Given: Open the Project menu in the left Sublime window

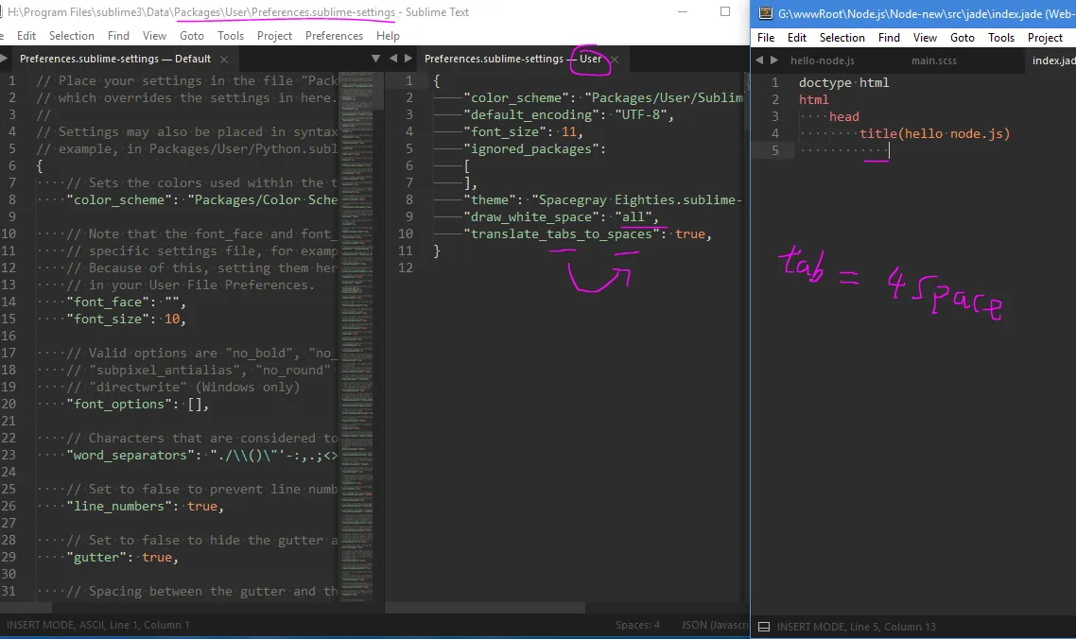Looking at the screenshot, I should [274, 36].
